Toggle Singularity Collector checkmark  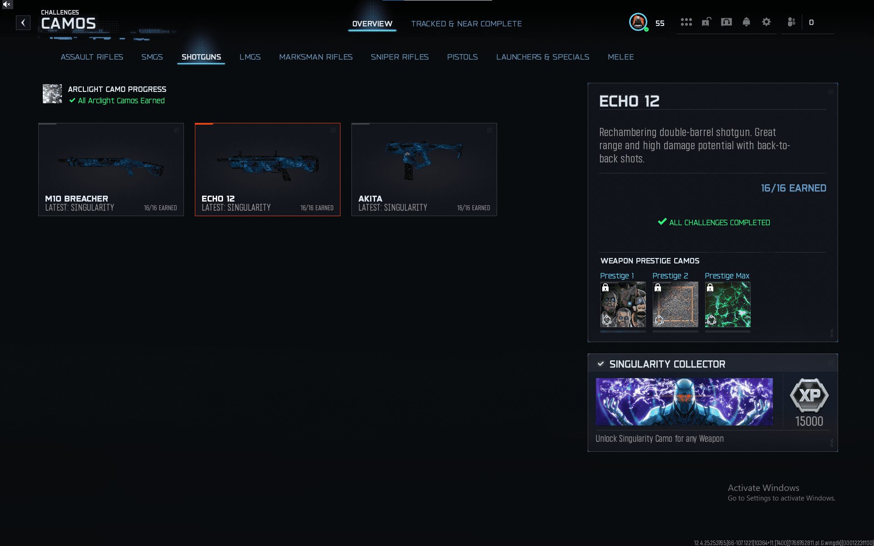(x=600, y=364)
